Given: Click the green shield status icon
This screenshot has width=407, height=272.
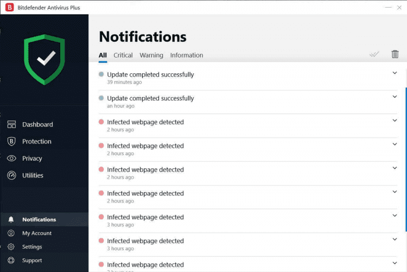Looking at the screenshot, I should (44, 59).
